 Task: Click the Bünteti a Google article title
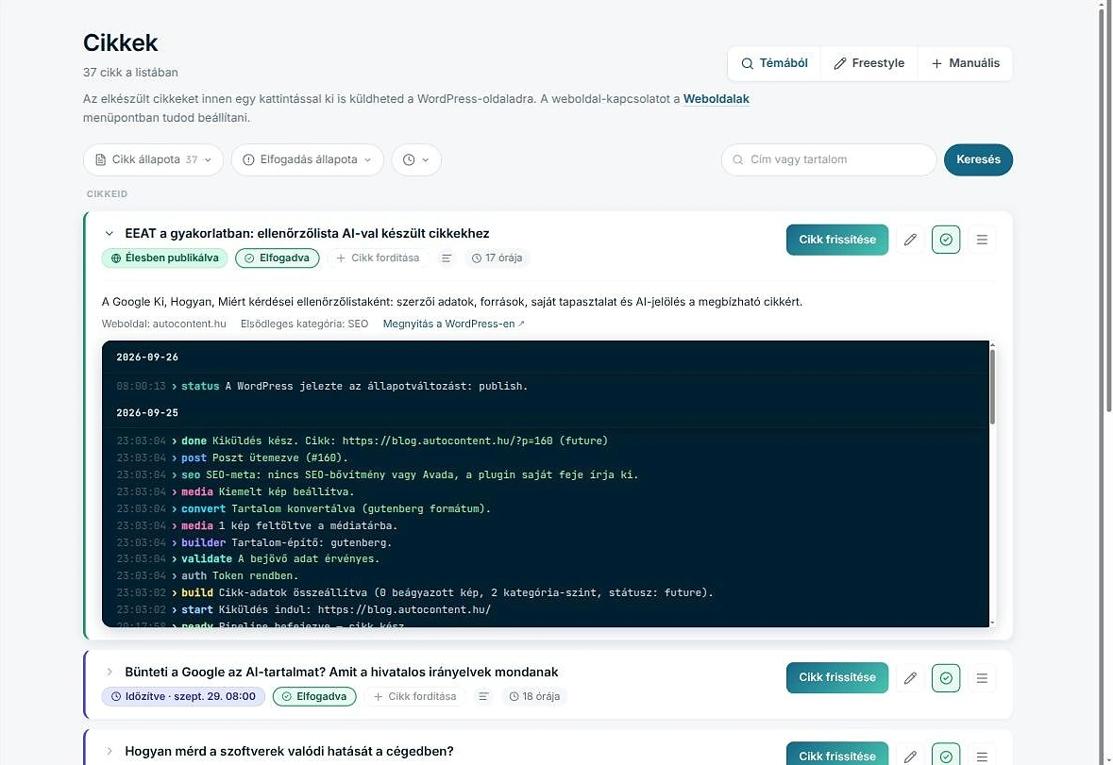pyautogui.click(x=342, y=673)
